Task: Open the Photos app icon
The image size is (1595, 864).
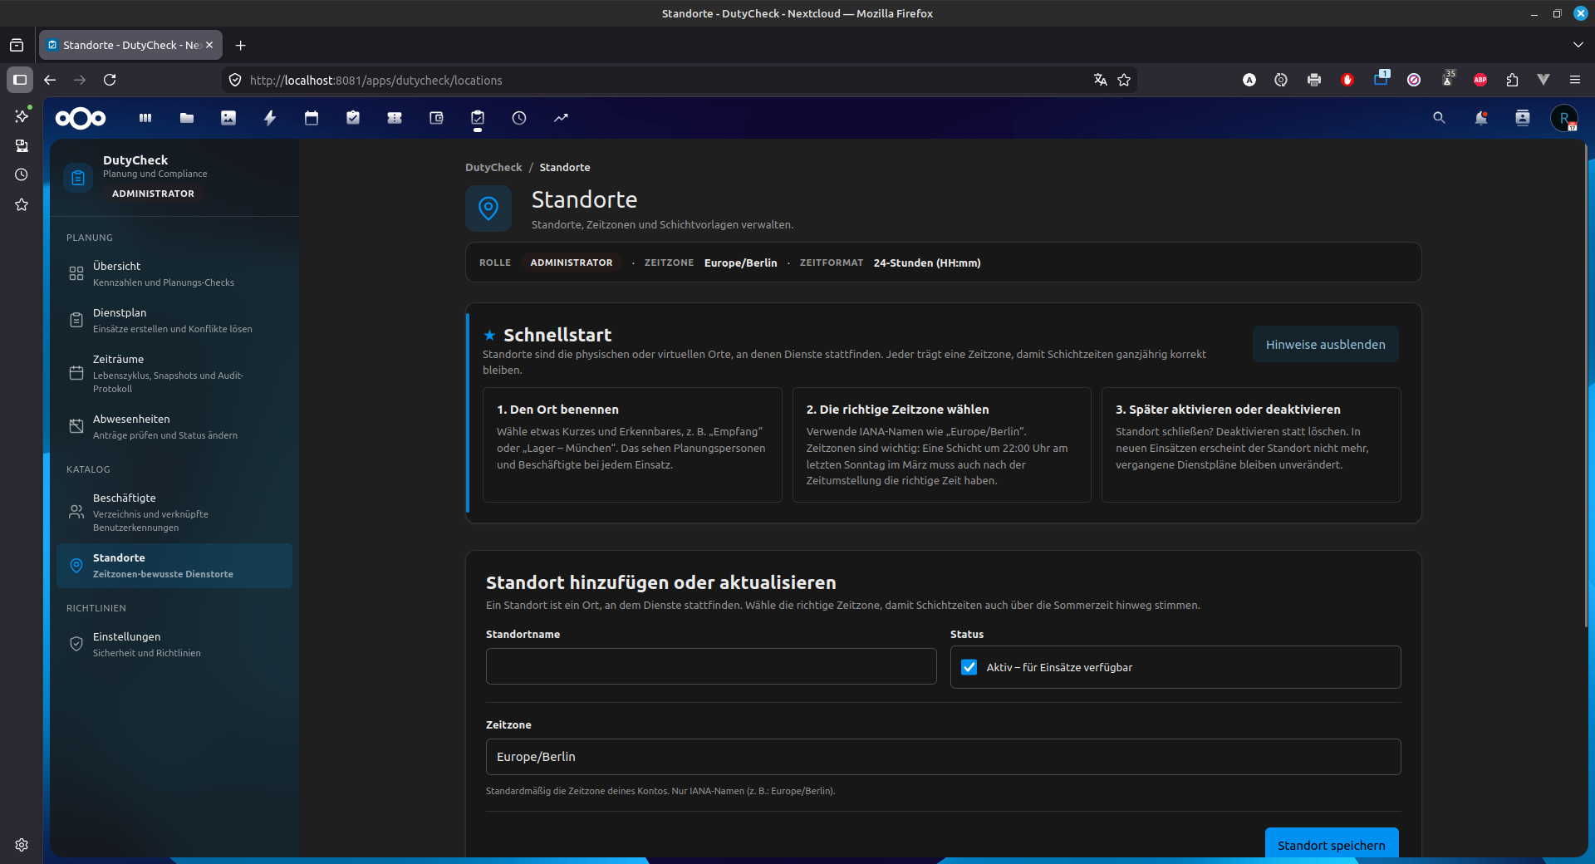Action: (x=228, y=118)
